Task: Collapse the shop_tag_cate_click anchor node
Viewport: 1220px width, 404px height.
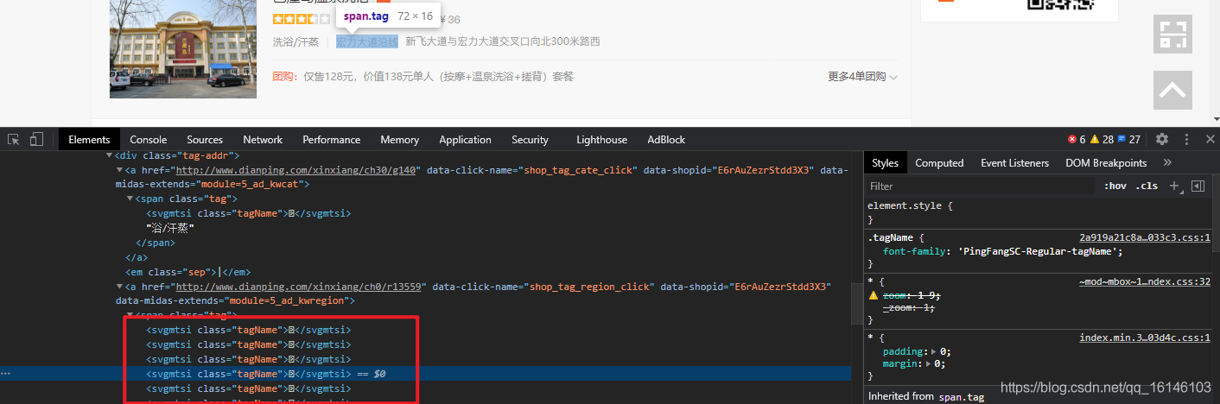Action: (119, 170)
